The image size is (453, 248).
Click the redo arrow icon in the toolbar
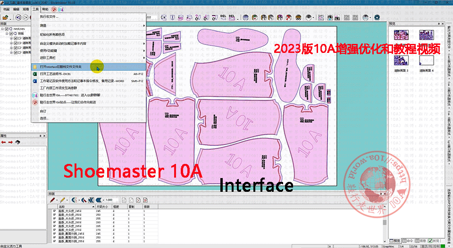(25, 17)
